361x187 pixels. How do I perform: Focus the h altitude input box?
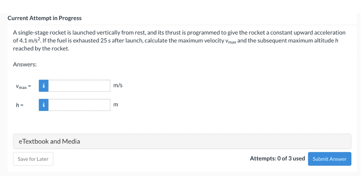pyautogui.click(x=79, y=105)
